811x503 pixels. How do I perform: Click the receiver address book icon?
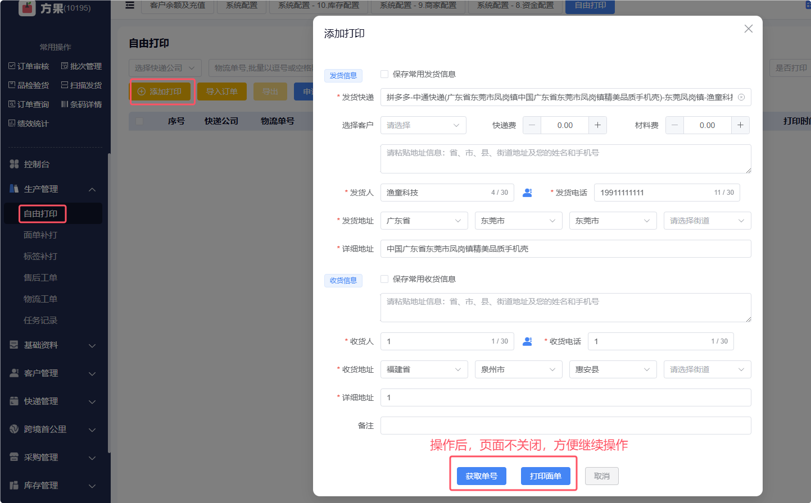coord(527,341)
